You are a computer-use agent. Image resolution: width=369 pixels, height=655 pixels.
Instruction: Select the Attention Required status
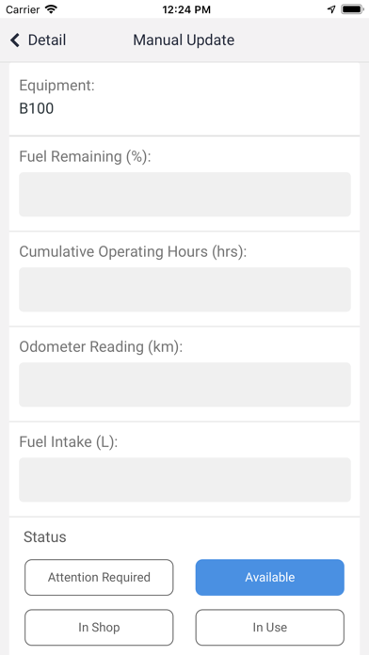point(99,577)
